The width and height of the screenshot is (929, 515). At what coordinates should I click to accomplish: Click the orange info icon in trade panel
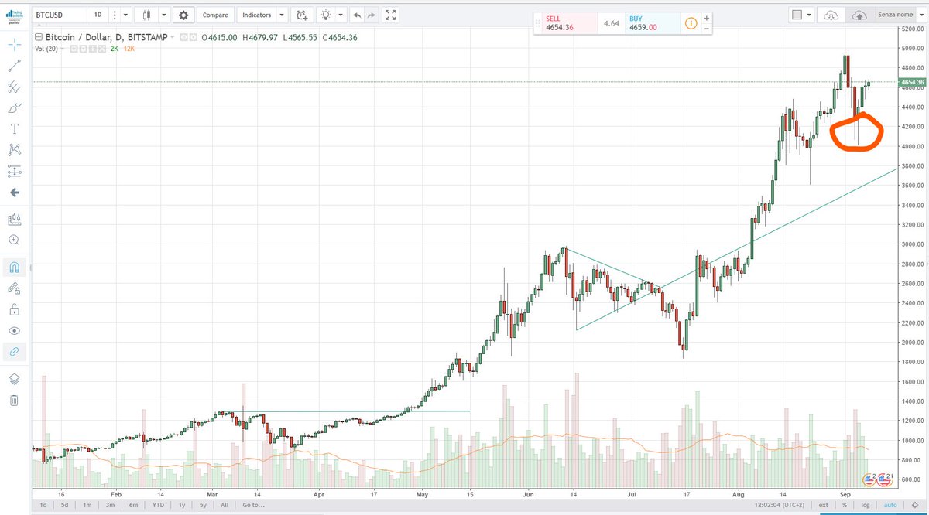[x=691, y=23]
